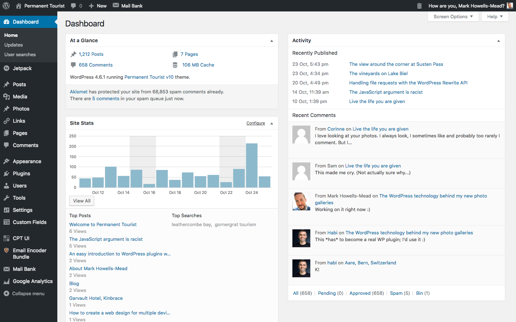Select Updates submenu item
Screen dimensions: 516x322
coord(14,45)
